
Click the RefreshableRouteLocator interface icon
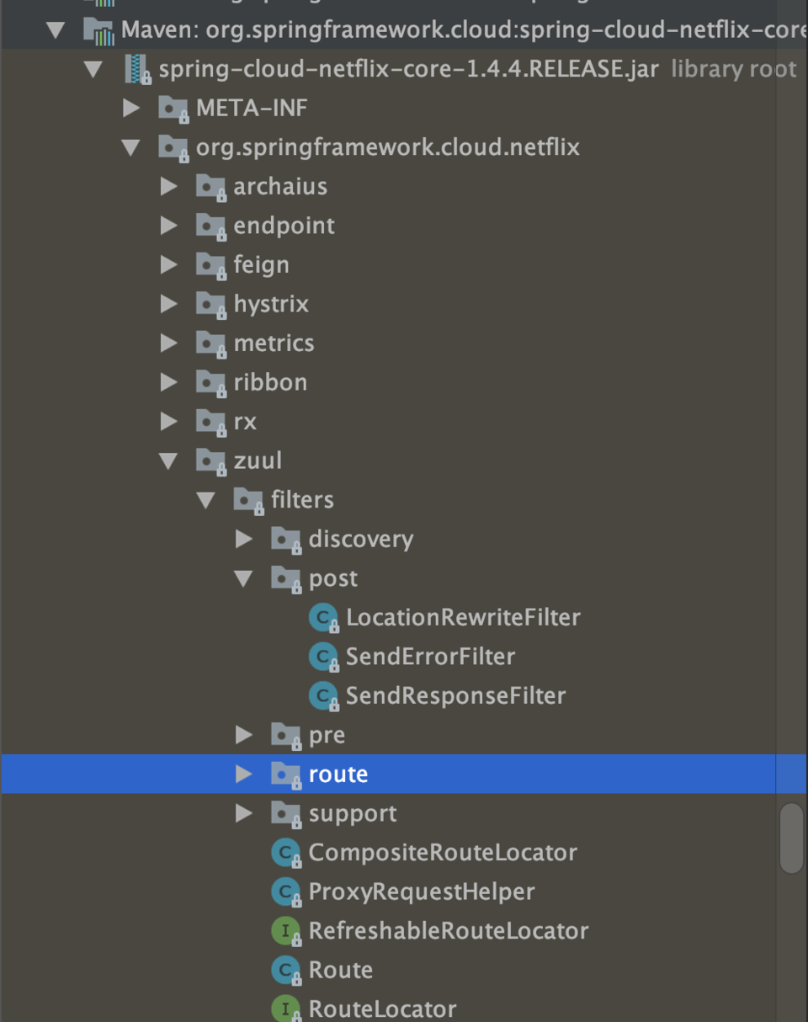[286, 931]
